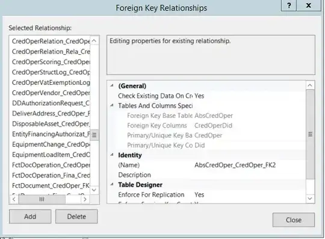
Task: Select EntityFinancingAuthorizat_F relationship
Action: pyautogui.click(x=51, y=134)
